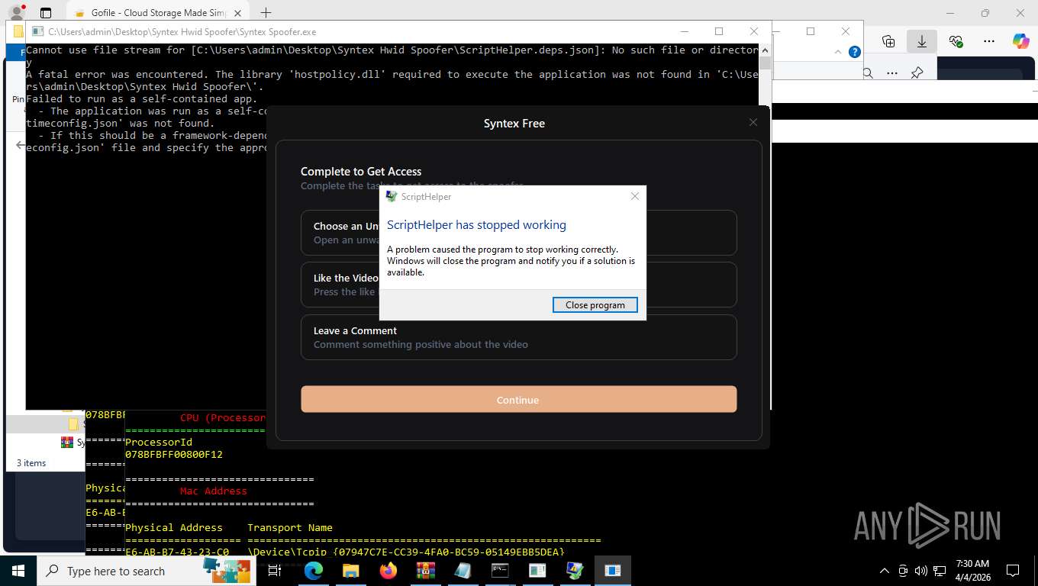Click the Edge profile avatar
The image size is (1038, 586).
tap(17, 13)
